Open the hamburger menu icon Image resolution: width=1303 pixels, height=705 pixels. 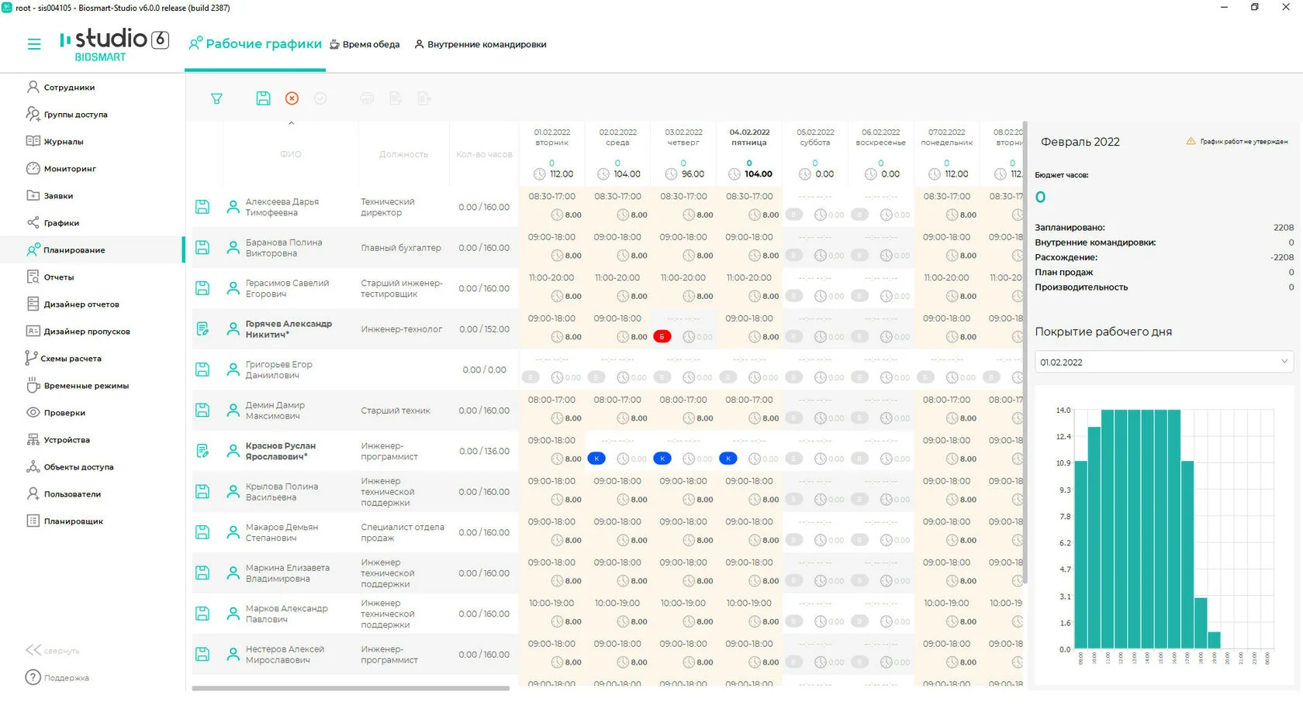click(x=34, y=44)
